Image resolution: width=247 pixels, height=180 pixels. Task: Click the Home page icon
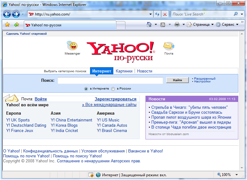pos(149,24)
